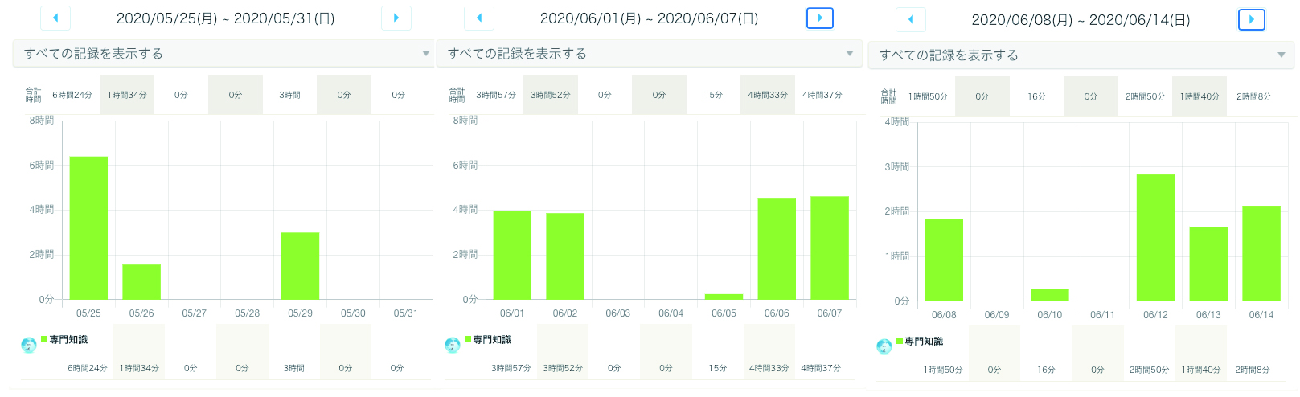Click the 06/09 axis date label
This screenshot has height=397, width=1300.
click(997, 315)
